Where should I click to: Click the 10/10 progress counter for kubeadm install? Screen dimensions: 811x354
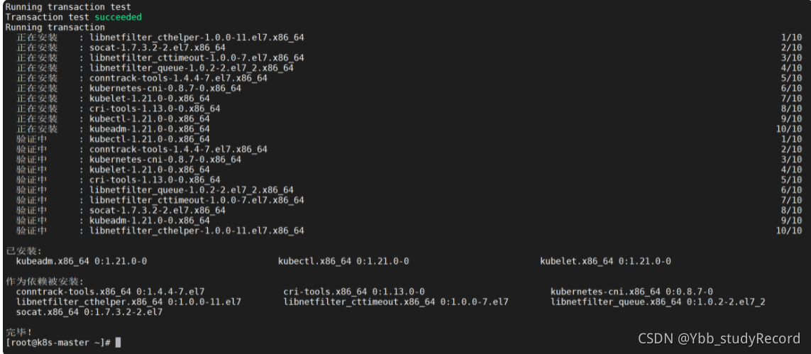pos(789,128)
